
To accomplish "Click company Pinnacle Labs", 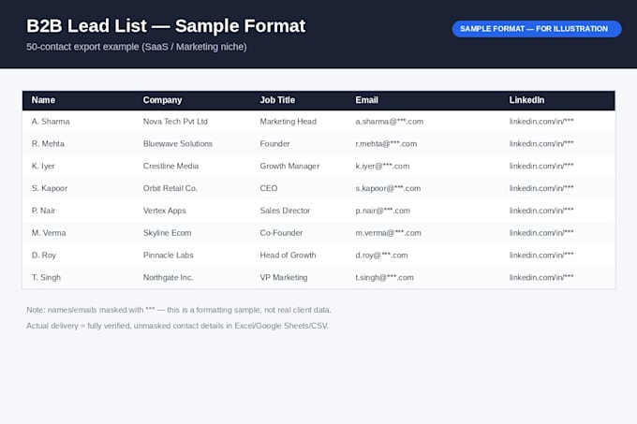I will [x=169, y=256].
